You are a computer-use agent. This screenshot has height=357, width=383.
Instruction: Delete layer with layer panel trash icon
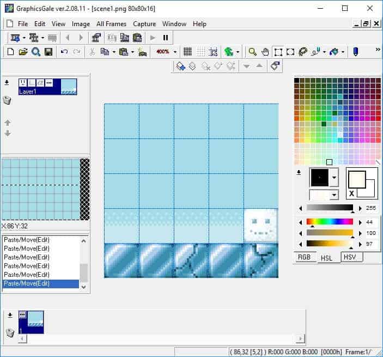tap(7, 100)
